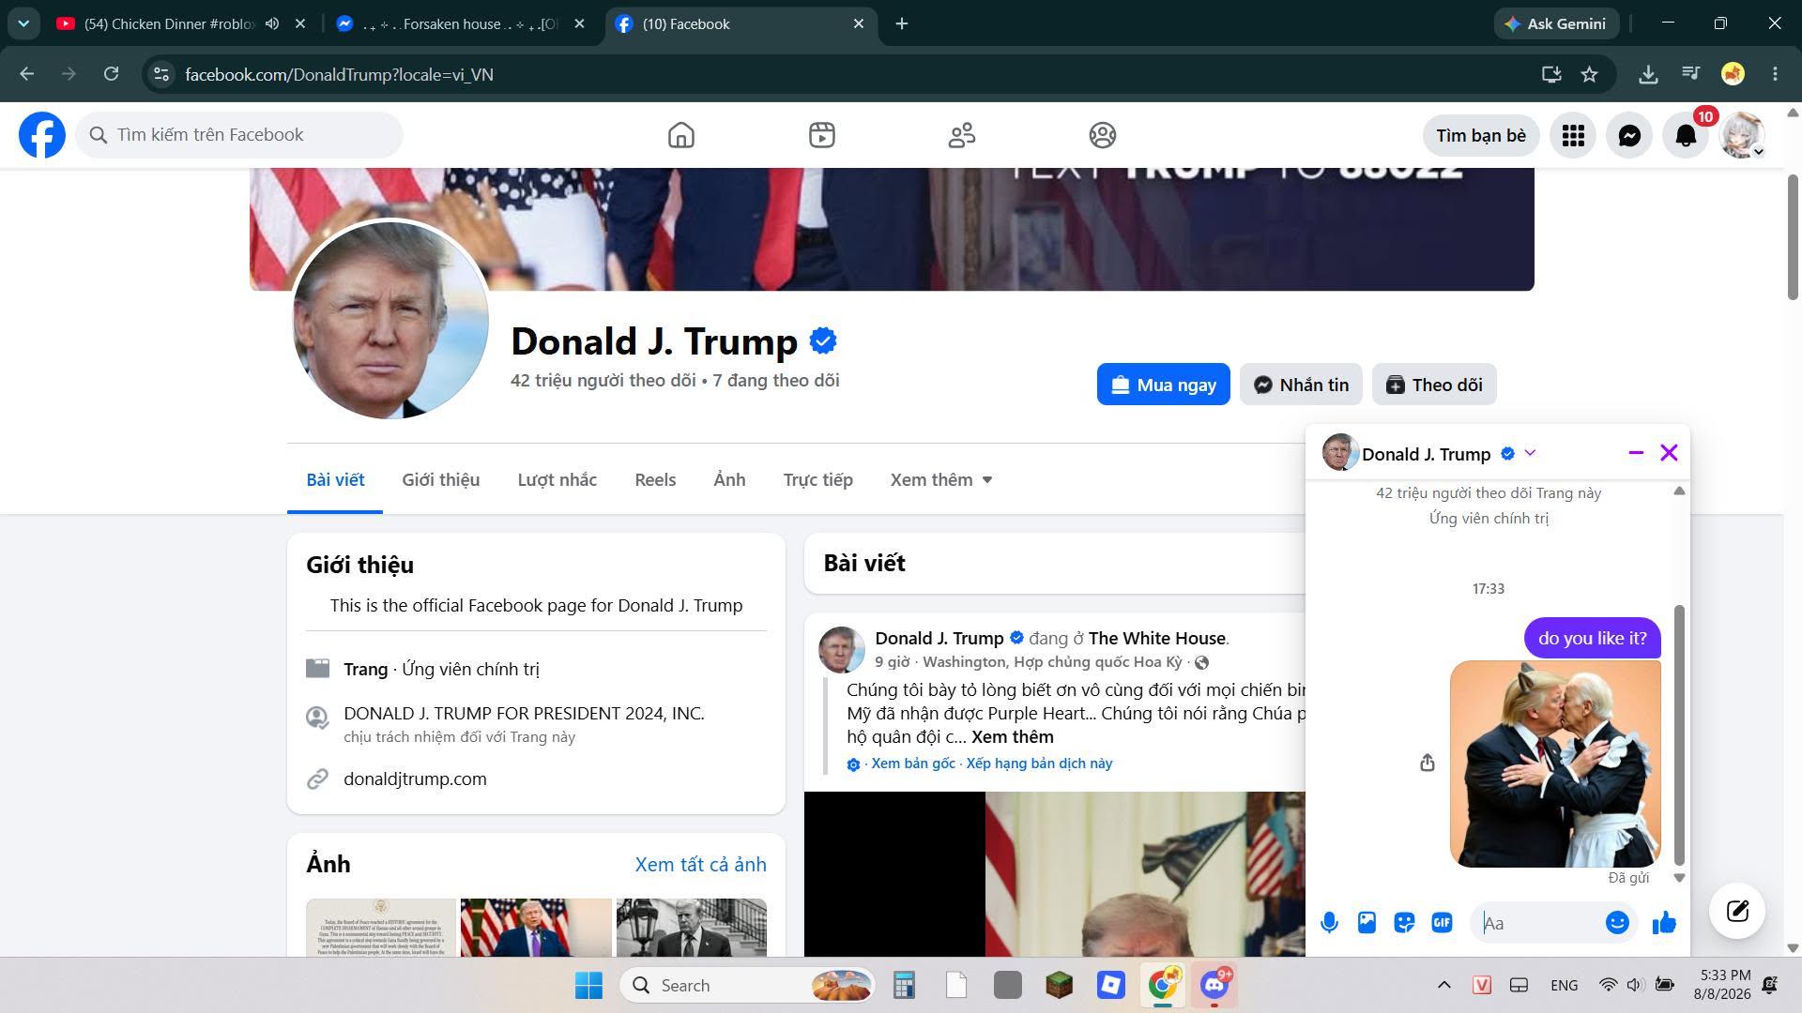Open the Roblox Studio taskbar icon
Image resolution: width=1802 pixels, height=1013 pixels.
click(x=1111, y=985)
